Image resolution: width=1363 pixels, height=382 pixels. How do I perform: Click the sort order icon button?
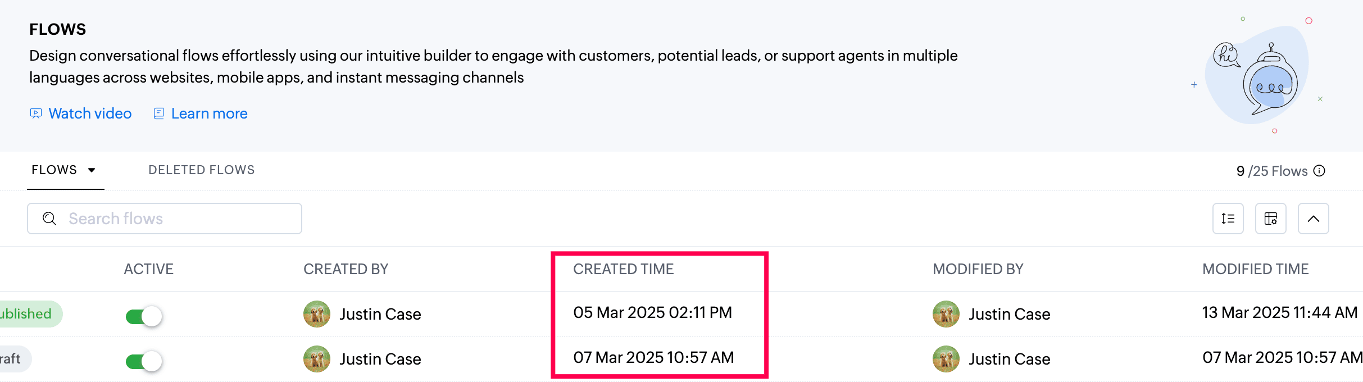(1228, 219)
